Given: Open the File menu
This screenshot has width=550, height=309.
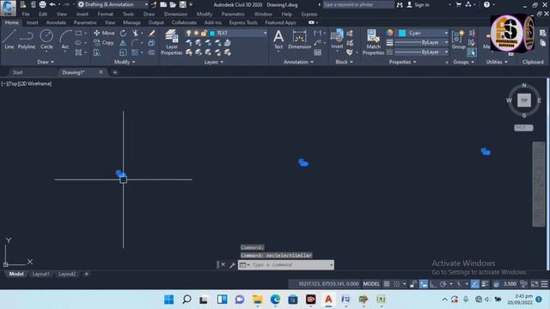Looking at the screenshot, I should tap(26, 14).
